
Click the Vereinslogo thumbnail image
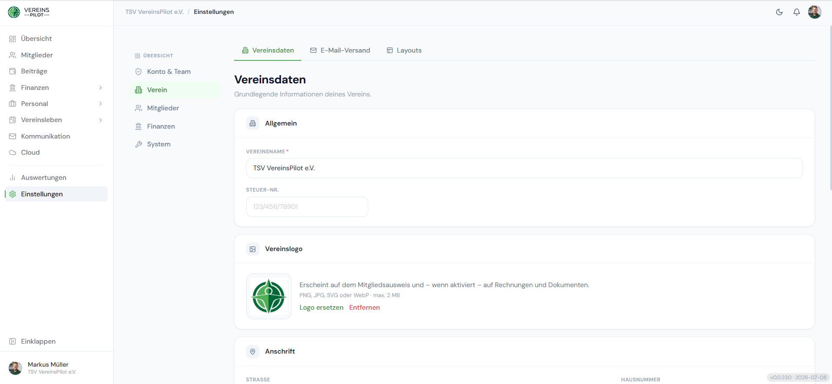(269, 296)
